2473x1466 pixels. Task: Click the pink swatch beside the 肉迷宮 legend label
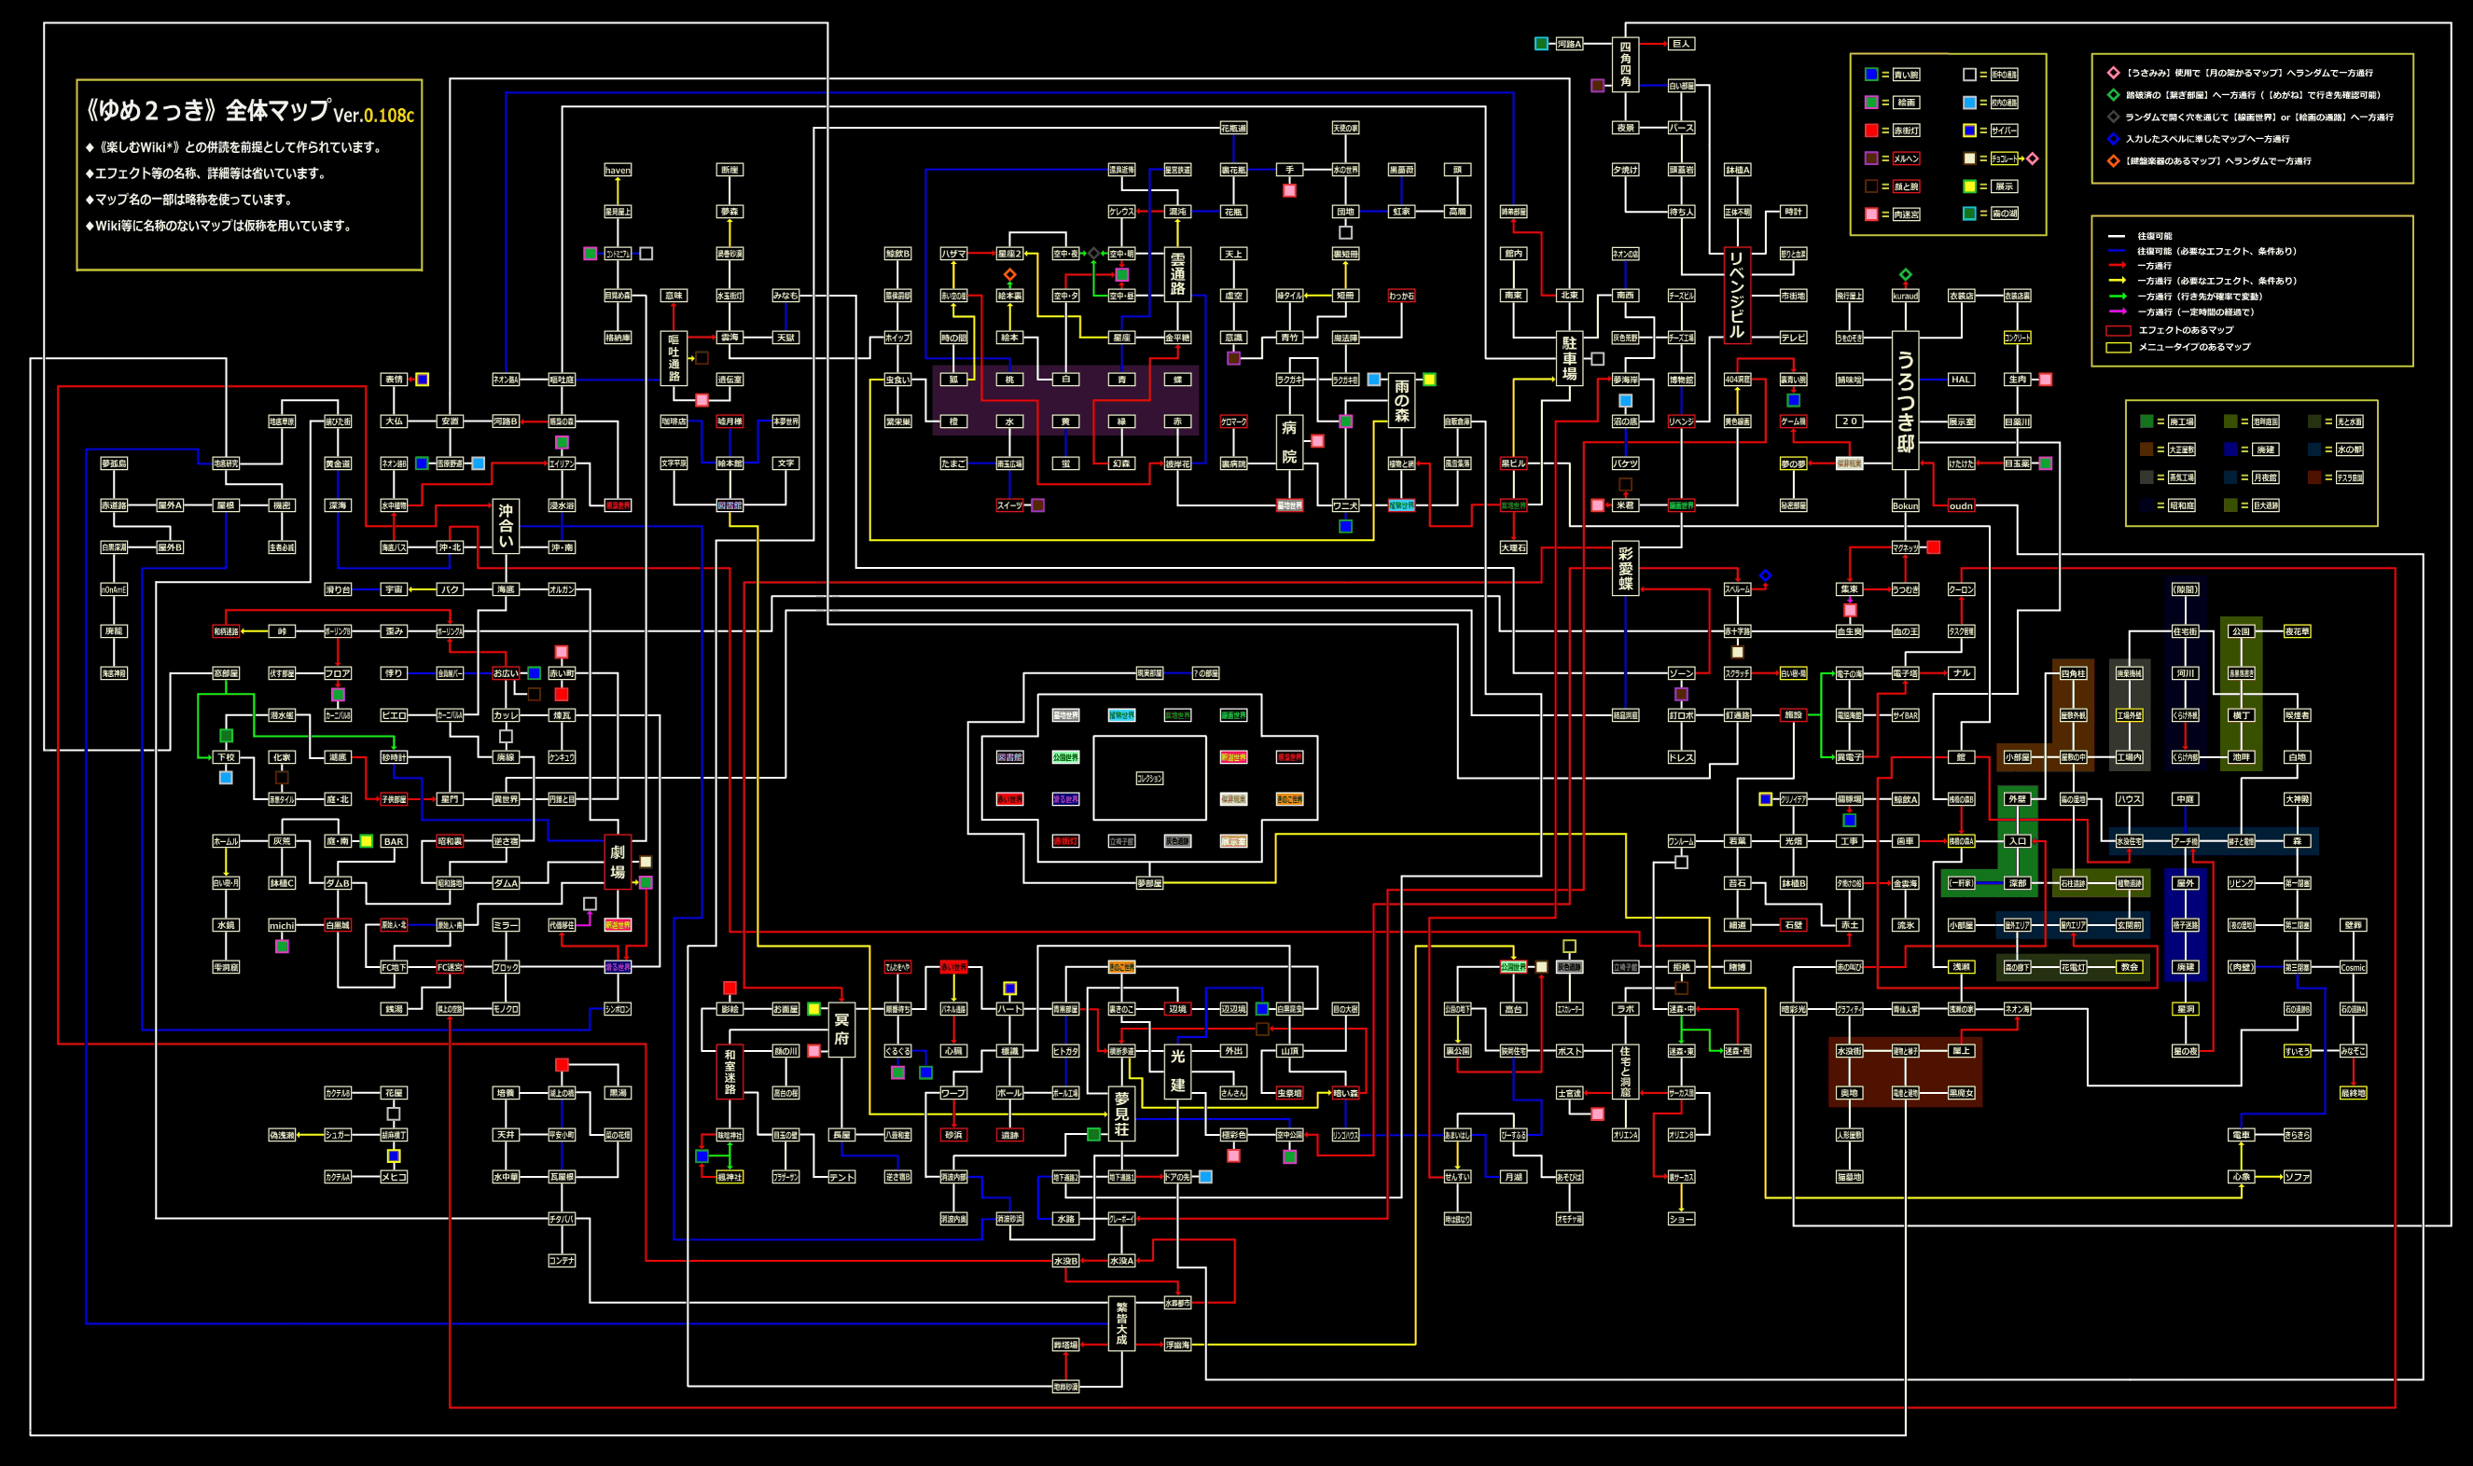tap(1870, 214)
